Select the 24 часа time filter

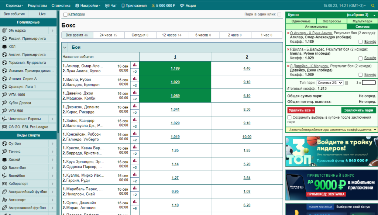[109, 35]
